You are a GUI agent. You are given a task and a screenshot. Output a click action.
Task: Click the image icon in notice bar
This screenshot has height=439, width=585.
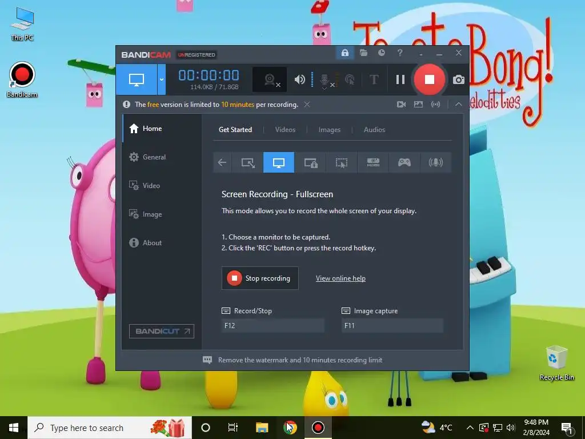tap(418, 105)
